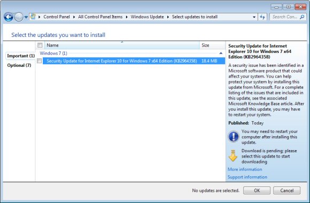
Task: Expand arrow after All Control Panel Items
Action: [x=127, y=17]
